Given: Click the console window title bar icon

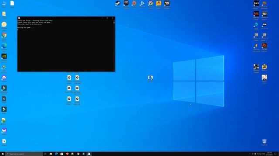Looking at the screenshot, I should click(x=19, y=18).
